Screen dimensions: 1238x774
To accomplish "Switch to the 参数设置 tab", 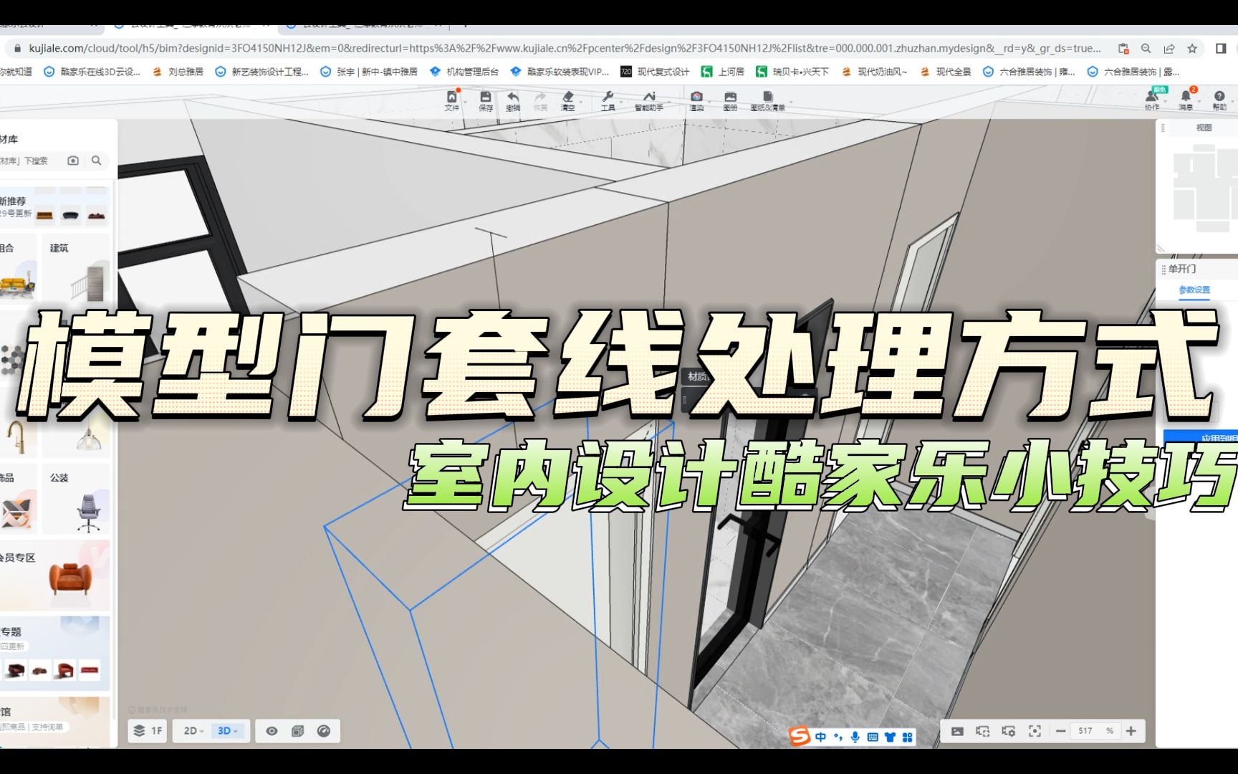I will [1194, 290].
